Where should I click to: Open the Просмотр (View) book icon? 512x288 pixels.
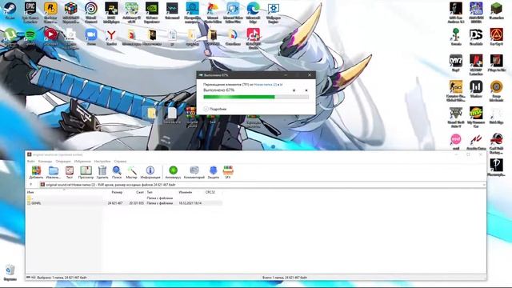tap(86, 172)
